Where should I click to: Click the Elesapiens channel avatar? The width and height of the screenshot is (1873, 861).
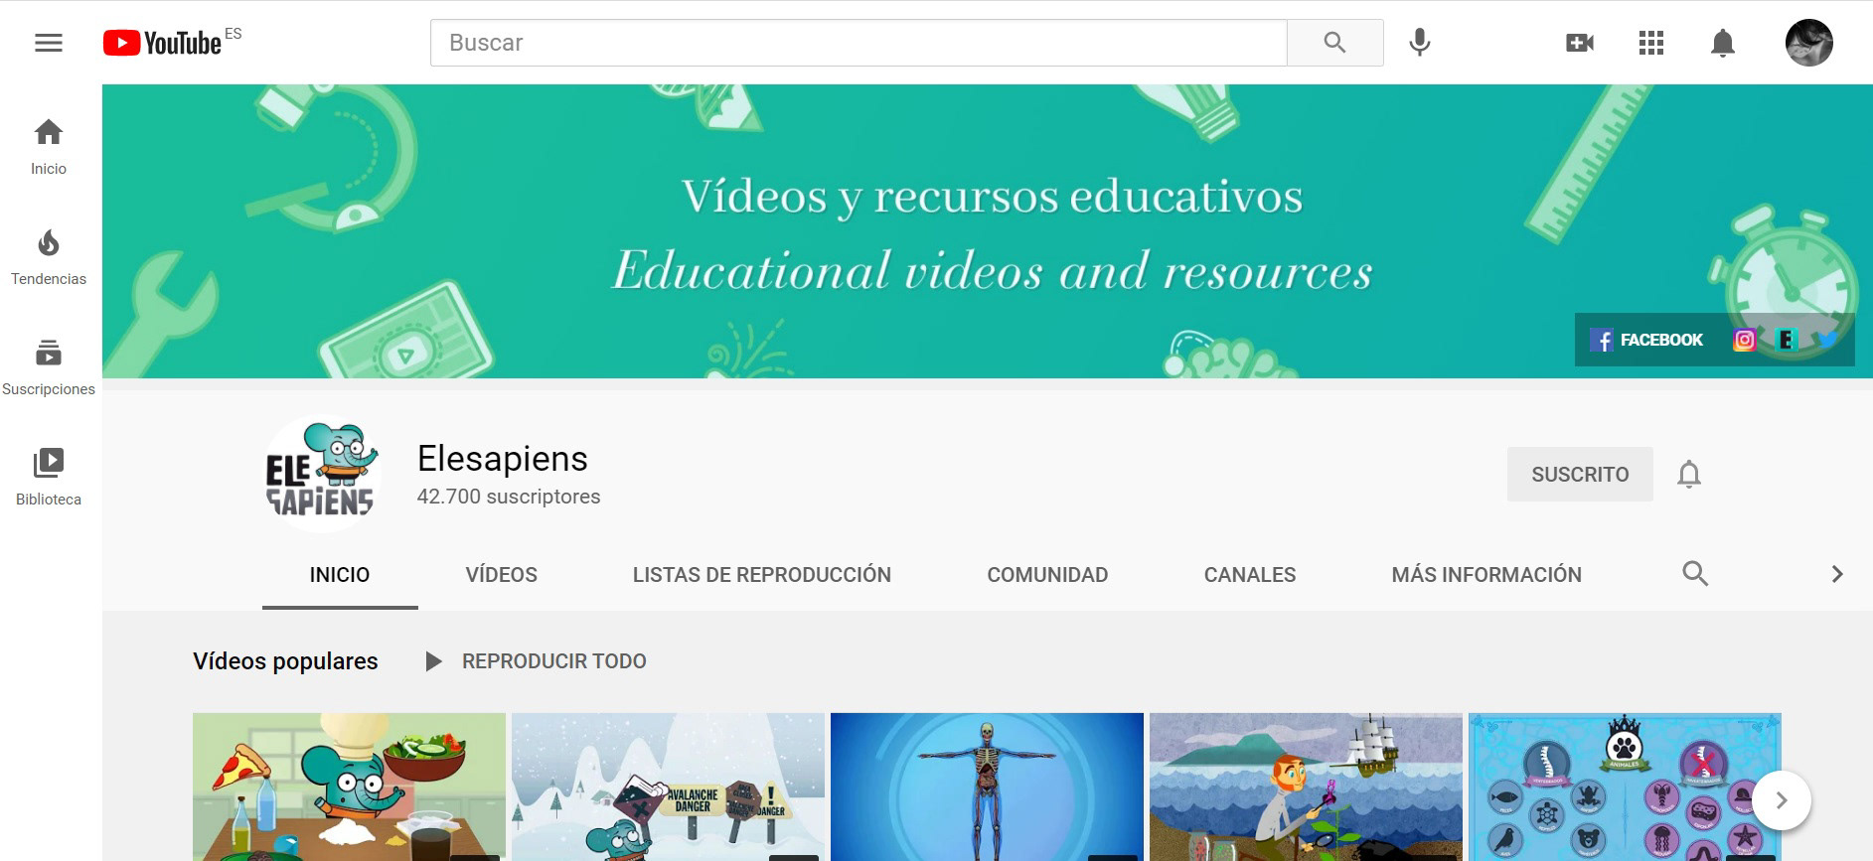pyautogui.click(x=320, y=474)
